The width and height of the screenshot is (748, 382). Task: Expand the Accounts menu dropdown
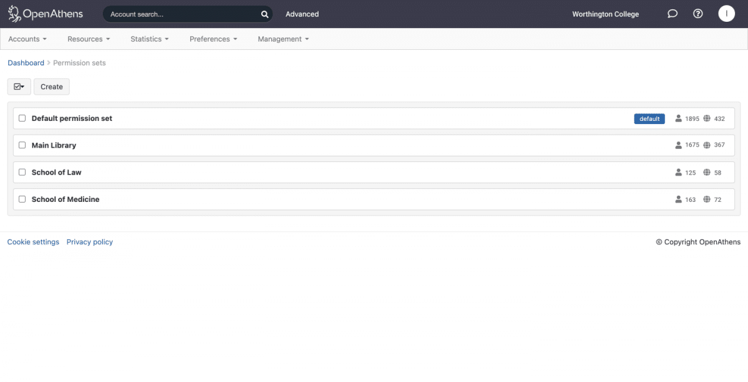27,39
